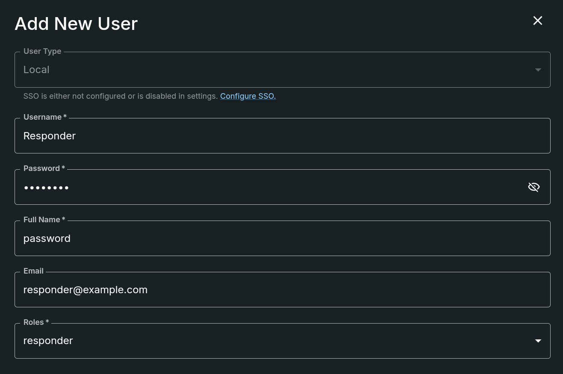Select the Email input field
Viewport: 563px width, 374px height.
283,290
